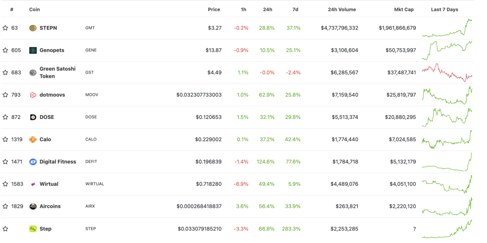The height and width of the screenshot is (243, 487).
Task: Toggle the favorite star for STEPN
Action: (5, 28)
